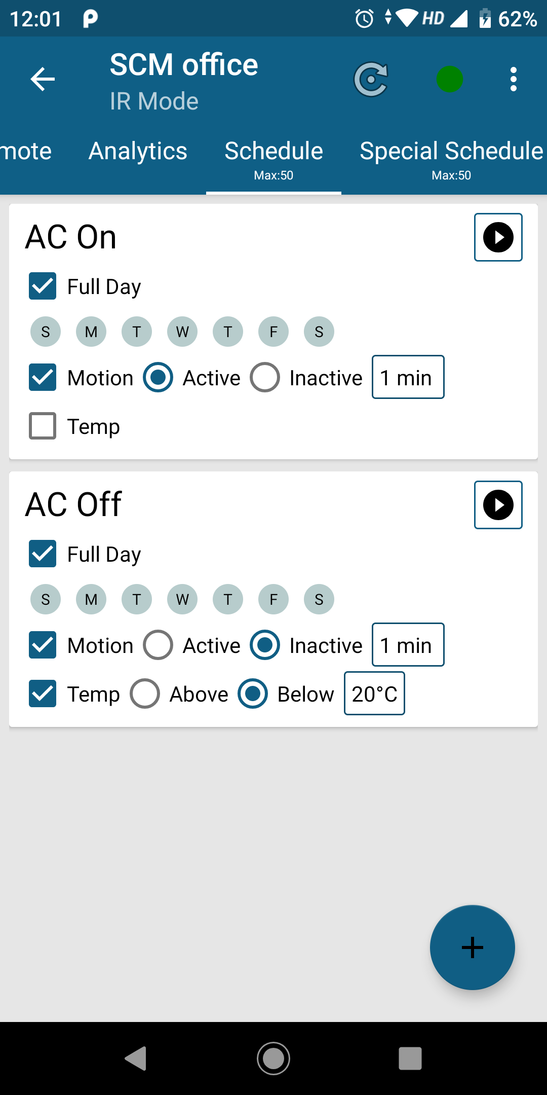Switch to the Analytics tab

(138, 151)
